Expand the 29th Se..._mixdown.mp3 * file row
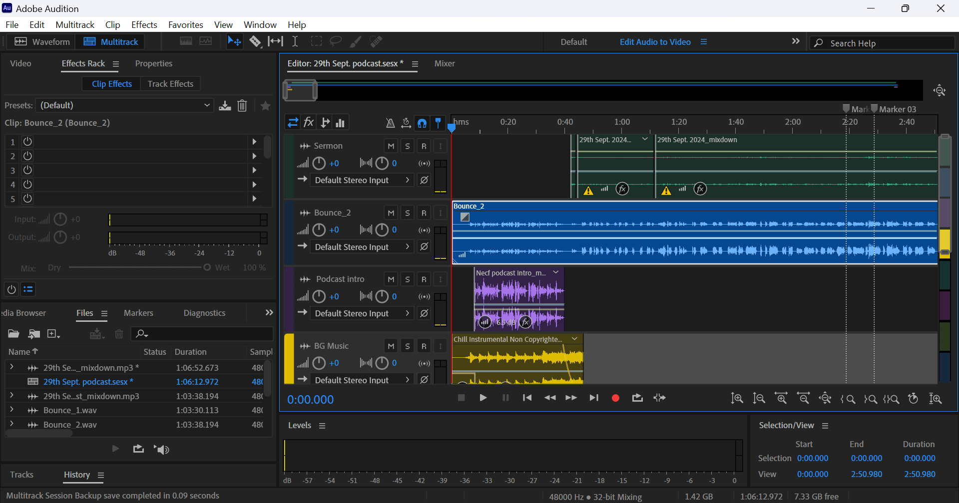The width and height of the screenshot is (959, 503). coord(12,367)
